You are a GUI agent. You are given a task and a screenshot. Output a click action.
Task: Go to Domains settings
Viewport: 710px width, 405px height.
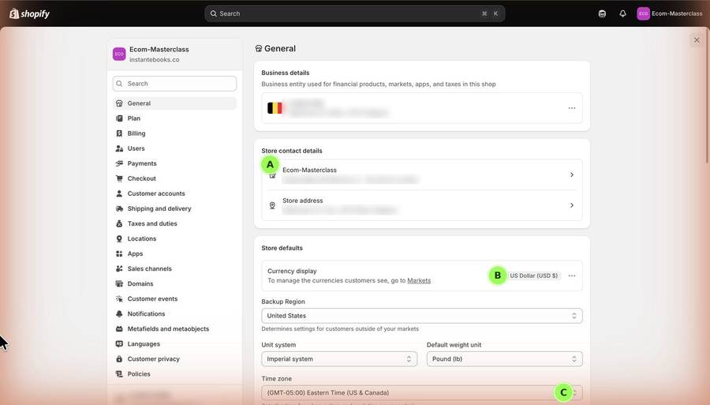(174, 283)
